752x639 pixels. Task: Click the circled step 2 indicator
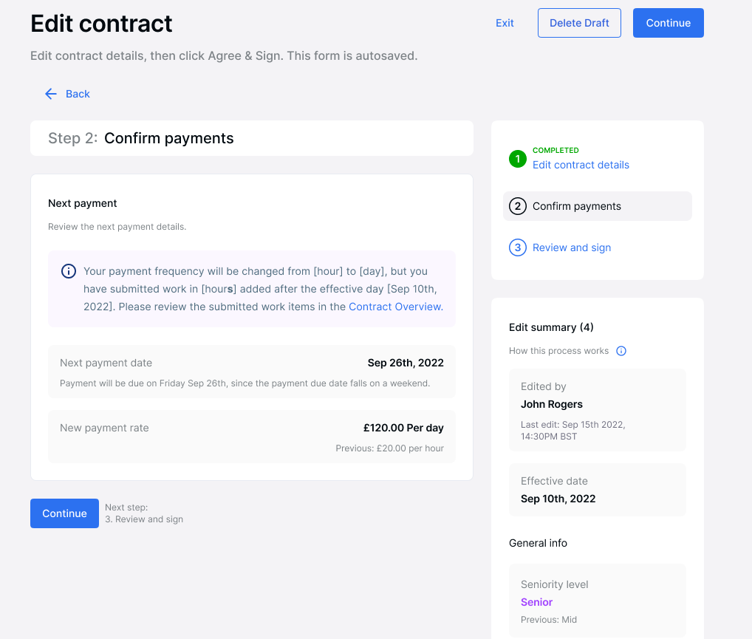coord(519,206)
